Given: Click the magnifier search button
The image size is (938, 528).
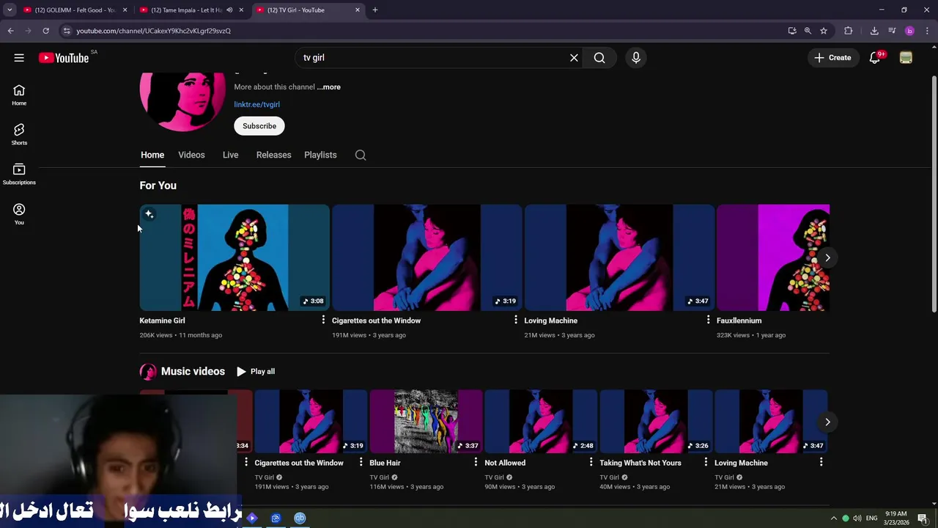Looking at the screenshot, I should (x=599, y=58).
